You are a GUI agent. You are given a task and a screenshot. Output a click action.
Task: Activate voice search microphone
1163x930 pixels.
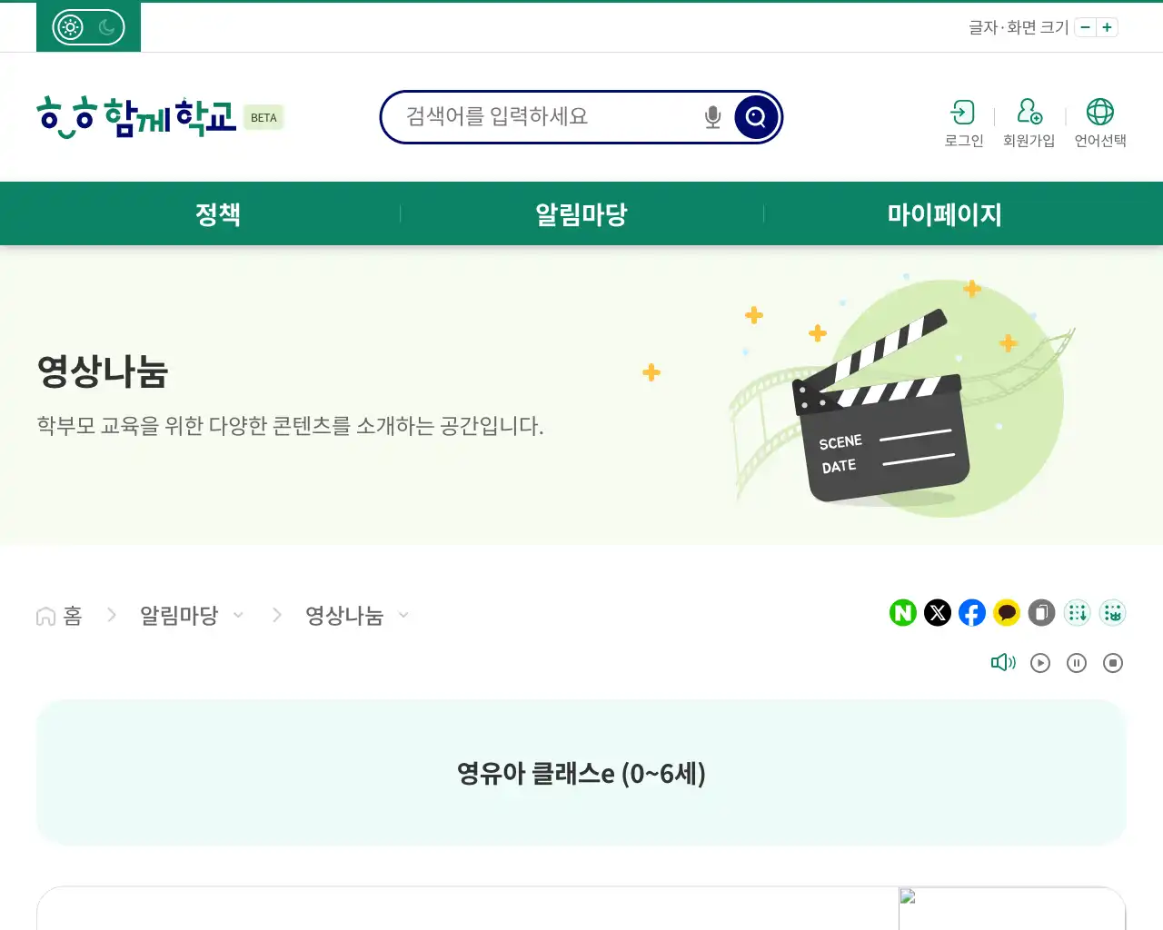711,116
